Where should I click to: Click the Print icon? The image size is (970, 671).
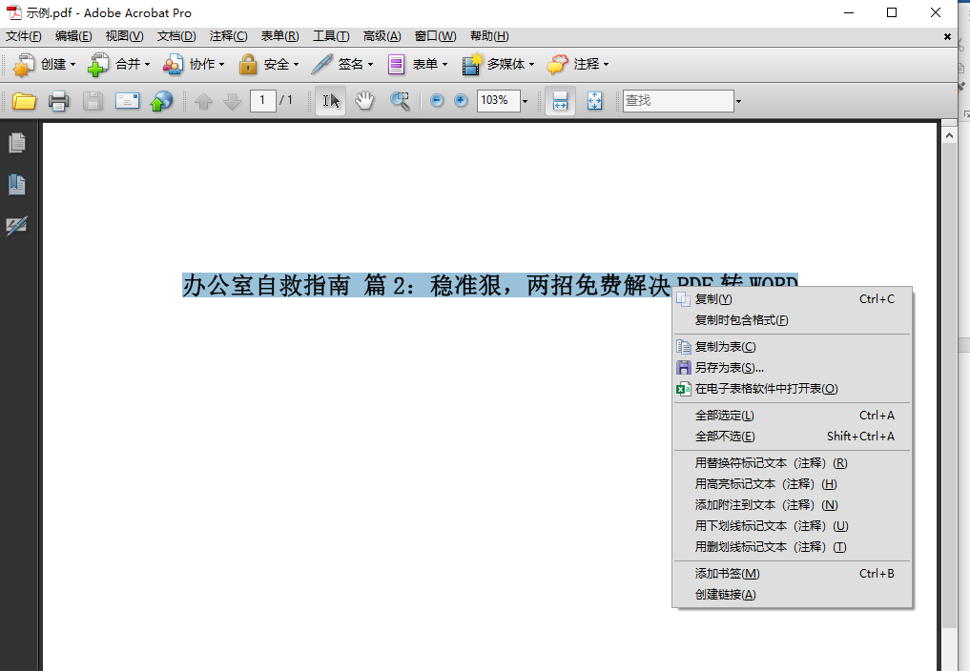click(x=59, y=101)
